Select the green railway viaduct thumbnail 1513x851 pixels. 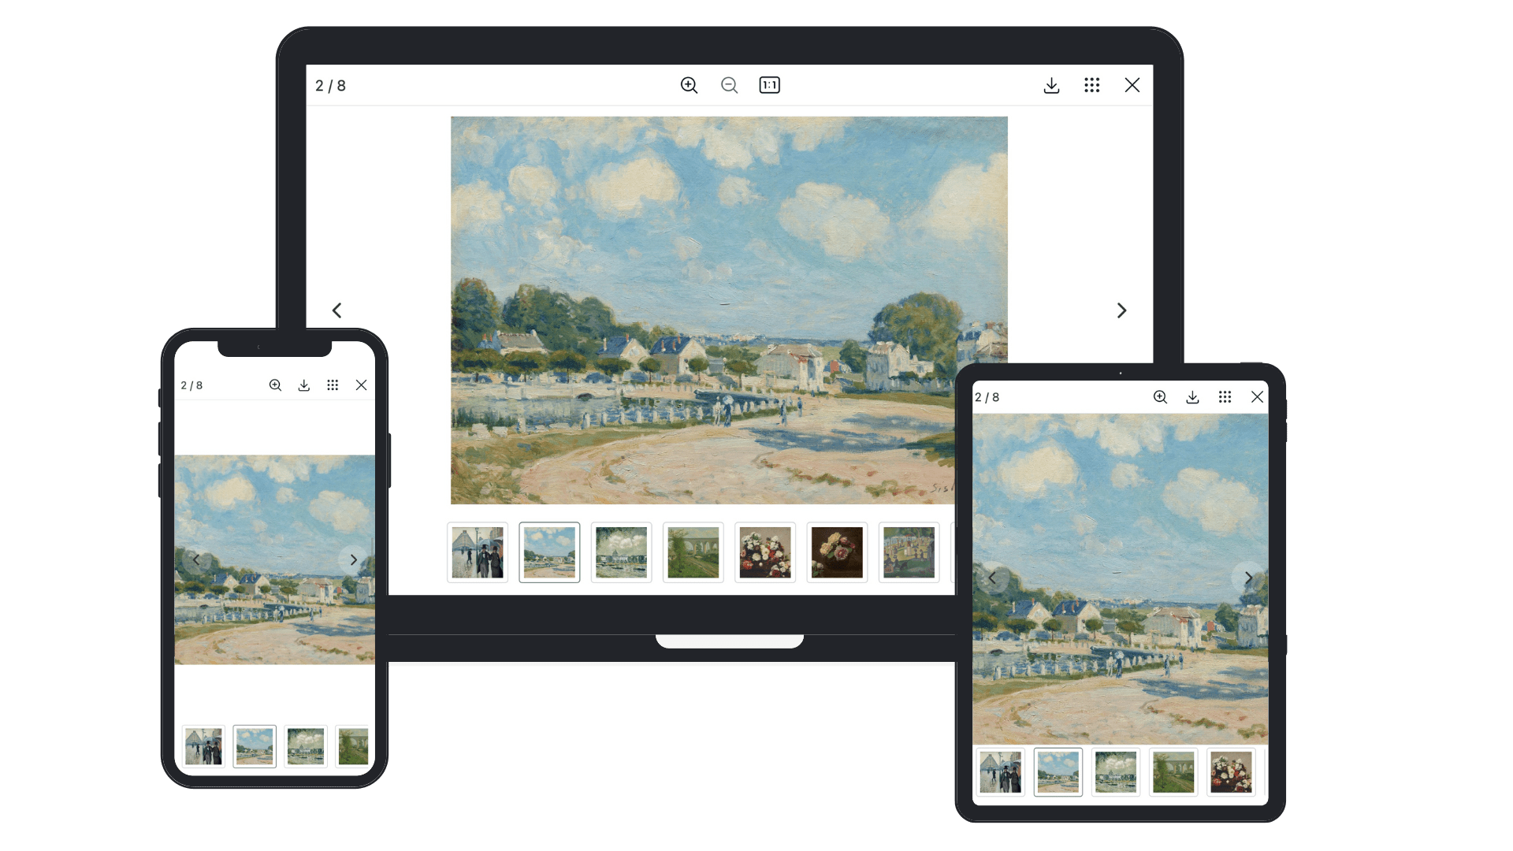click(692, 552)
